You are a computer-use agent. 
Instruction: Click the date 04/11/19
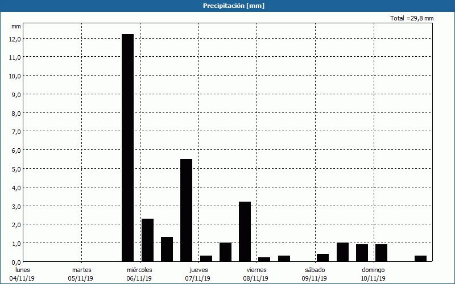[x=22, y=278]
